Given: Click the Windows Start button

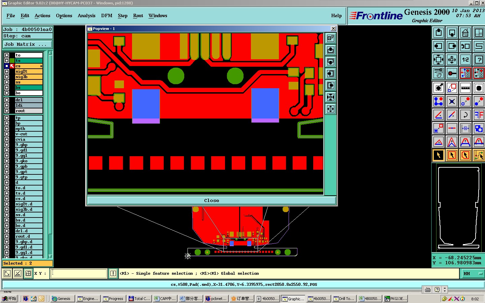Looking at the screenshot, I should (9, 299).
